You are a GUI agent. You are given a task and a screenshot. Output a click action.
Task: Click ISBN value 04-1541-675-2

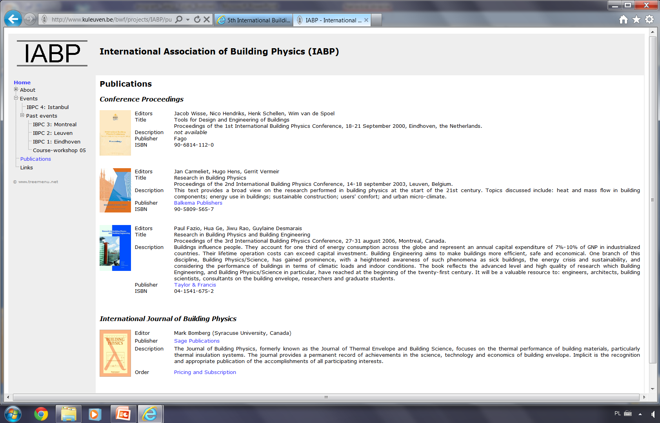click(x=194, y=291)
